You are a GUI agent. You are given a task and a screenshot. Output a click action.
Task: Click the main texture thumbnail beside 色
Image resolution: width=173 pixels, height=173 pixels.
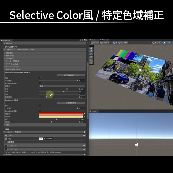[6, 139]
